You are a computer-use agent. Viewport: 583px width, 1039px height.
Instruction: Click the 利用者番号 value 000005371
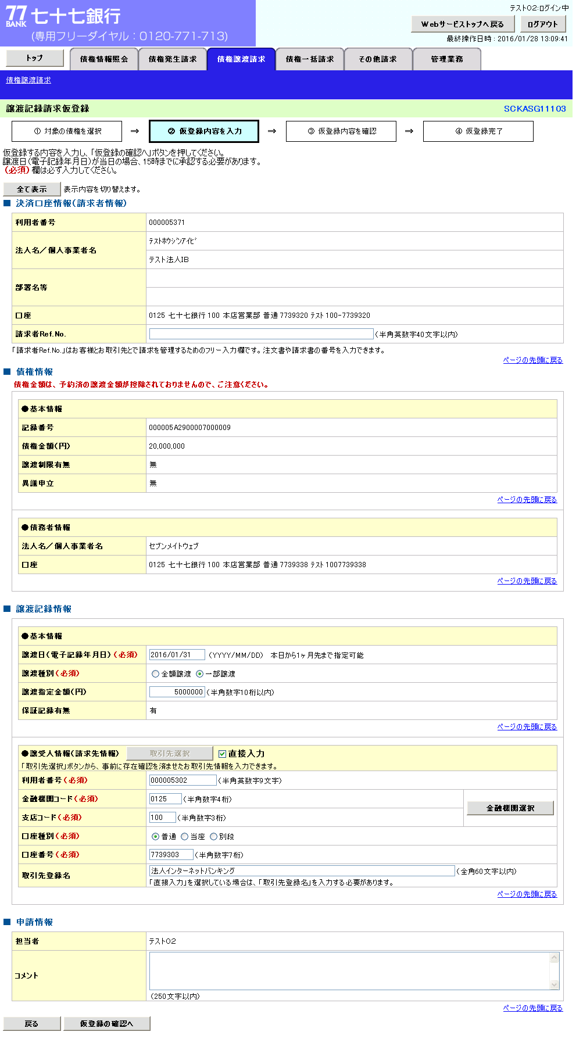pos(167,223)
